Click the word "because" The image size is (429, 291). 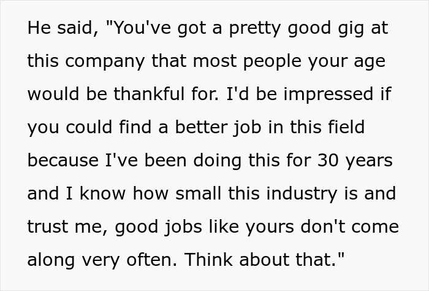pos(63,161)
